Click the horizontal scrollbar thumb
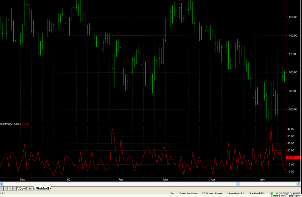Screen dimensions: 302x197 point(238,184)
